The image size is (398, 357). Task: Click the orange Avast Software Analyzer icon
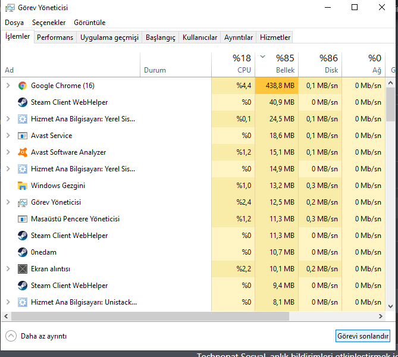23,152
